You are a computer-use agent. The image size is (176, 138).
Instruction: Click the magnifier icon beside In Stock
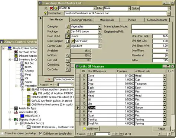pyautogui.click(x=68, y=56)
